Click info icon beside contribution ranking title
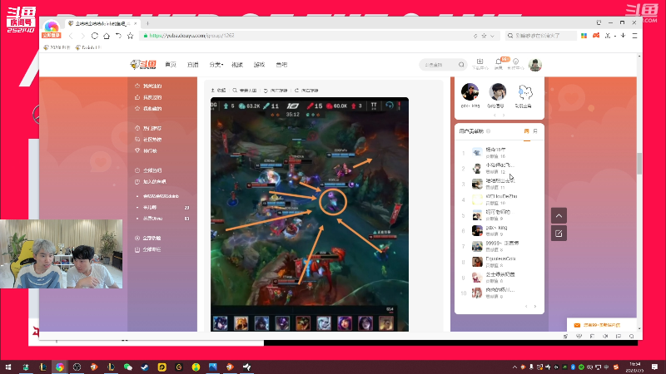 coord(489,131)
